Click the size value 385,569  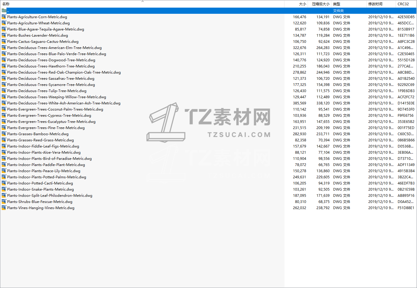pyautogui.click(x=299, y=103)
